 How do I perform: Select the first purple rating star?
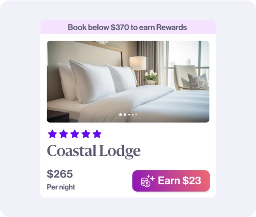(x=52, y=134)
